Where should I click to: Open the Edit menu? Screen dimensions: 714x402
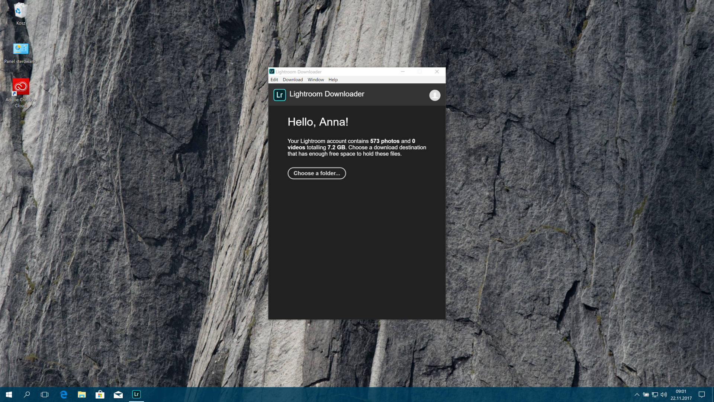(x=274, y=80)
